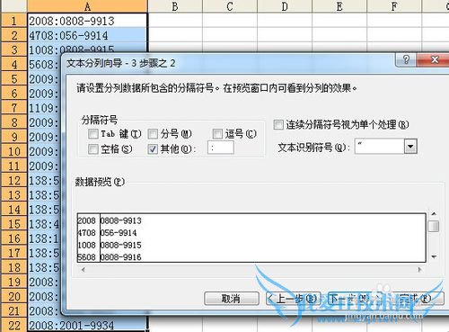
Task: Select row 22 header
Action: pyautogui.click(x=13, y=326)
